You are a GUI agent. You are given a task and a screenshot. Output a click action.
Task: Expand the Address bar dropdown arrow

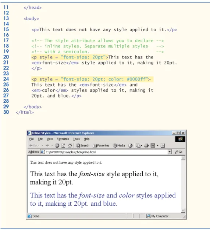coord(170,152)
